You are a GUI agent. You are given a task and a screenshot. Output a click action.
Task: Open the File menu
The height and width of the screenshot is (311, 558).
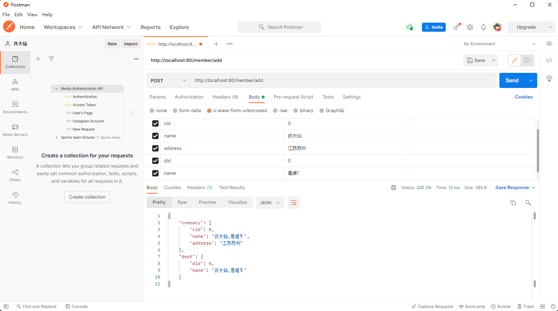tap(6, 15)
